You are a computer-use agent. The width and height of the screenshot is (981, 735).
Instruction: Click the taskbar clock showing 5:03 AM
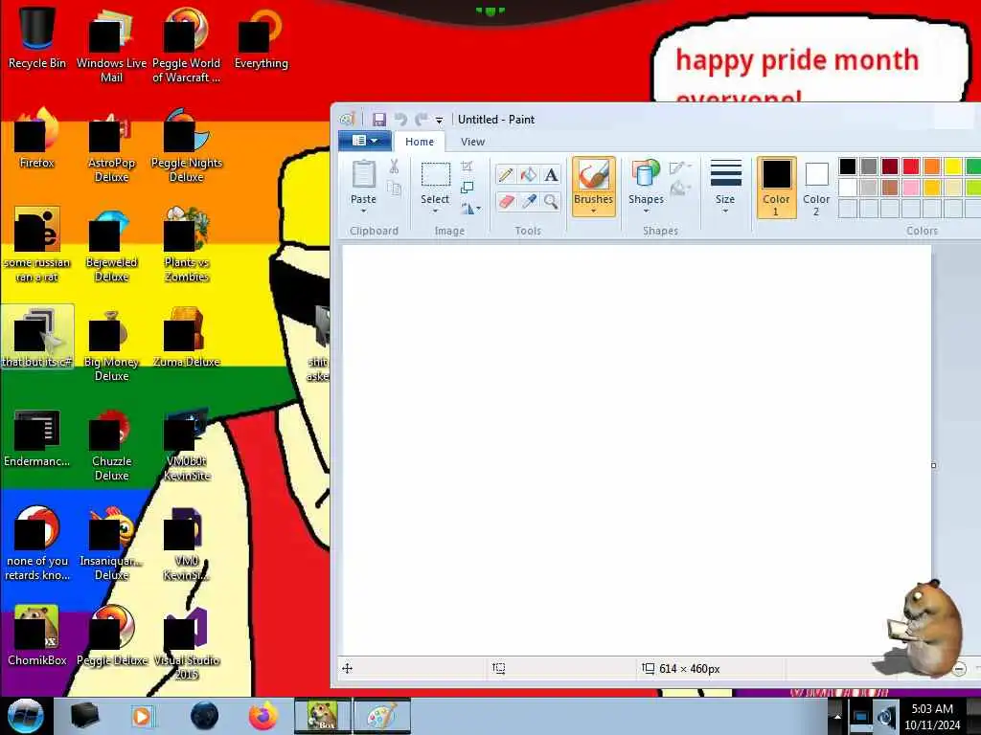tap(931, 717)
